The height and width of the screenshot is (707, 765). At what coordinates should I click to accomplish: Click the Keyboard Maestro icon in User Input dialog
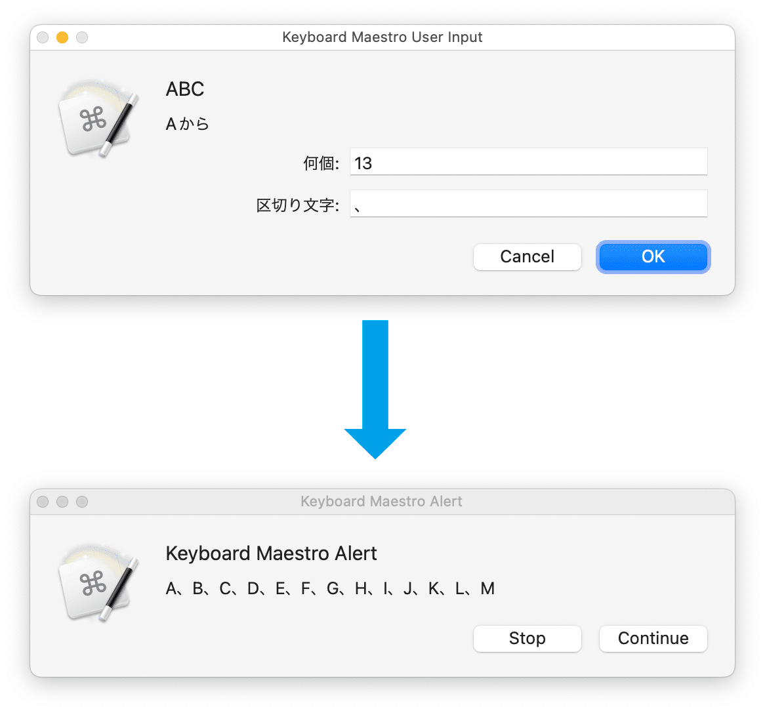[x=98, y=119]
